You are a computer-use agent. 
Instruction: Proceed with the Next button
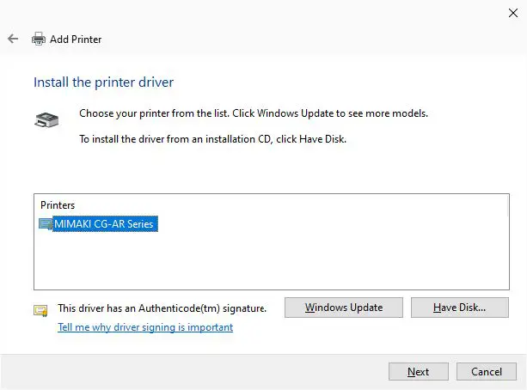[418, 371]
